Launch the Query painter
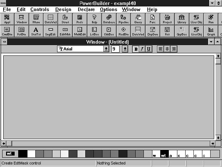 [138, 19]
